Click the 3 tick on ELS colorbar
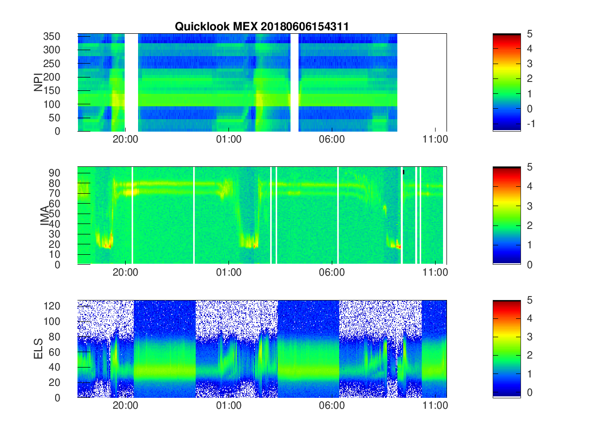The image size is (596, 447). (530, 337)
